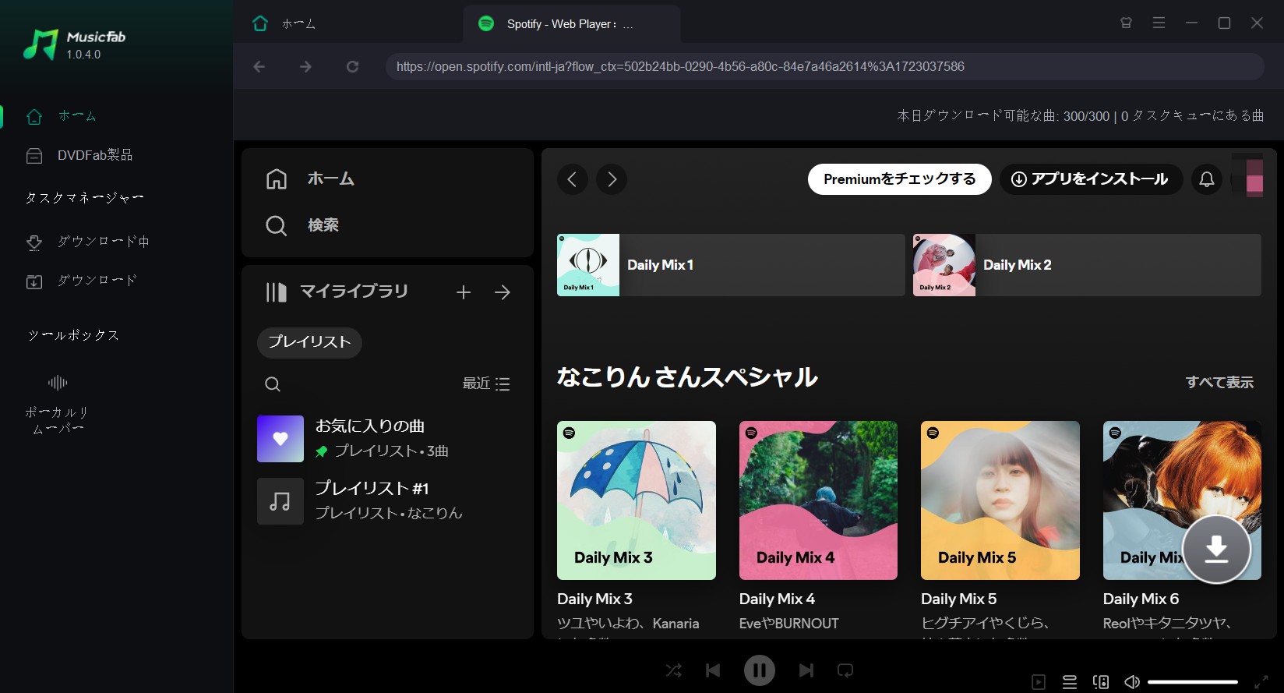Go forward in the embedded browser
Image resolution: width=1284 pixels, height=693 pixels.
coord(305,67)
